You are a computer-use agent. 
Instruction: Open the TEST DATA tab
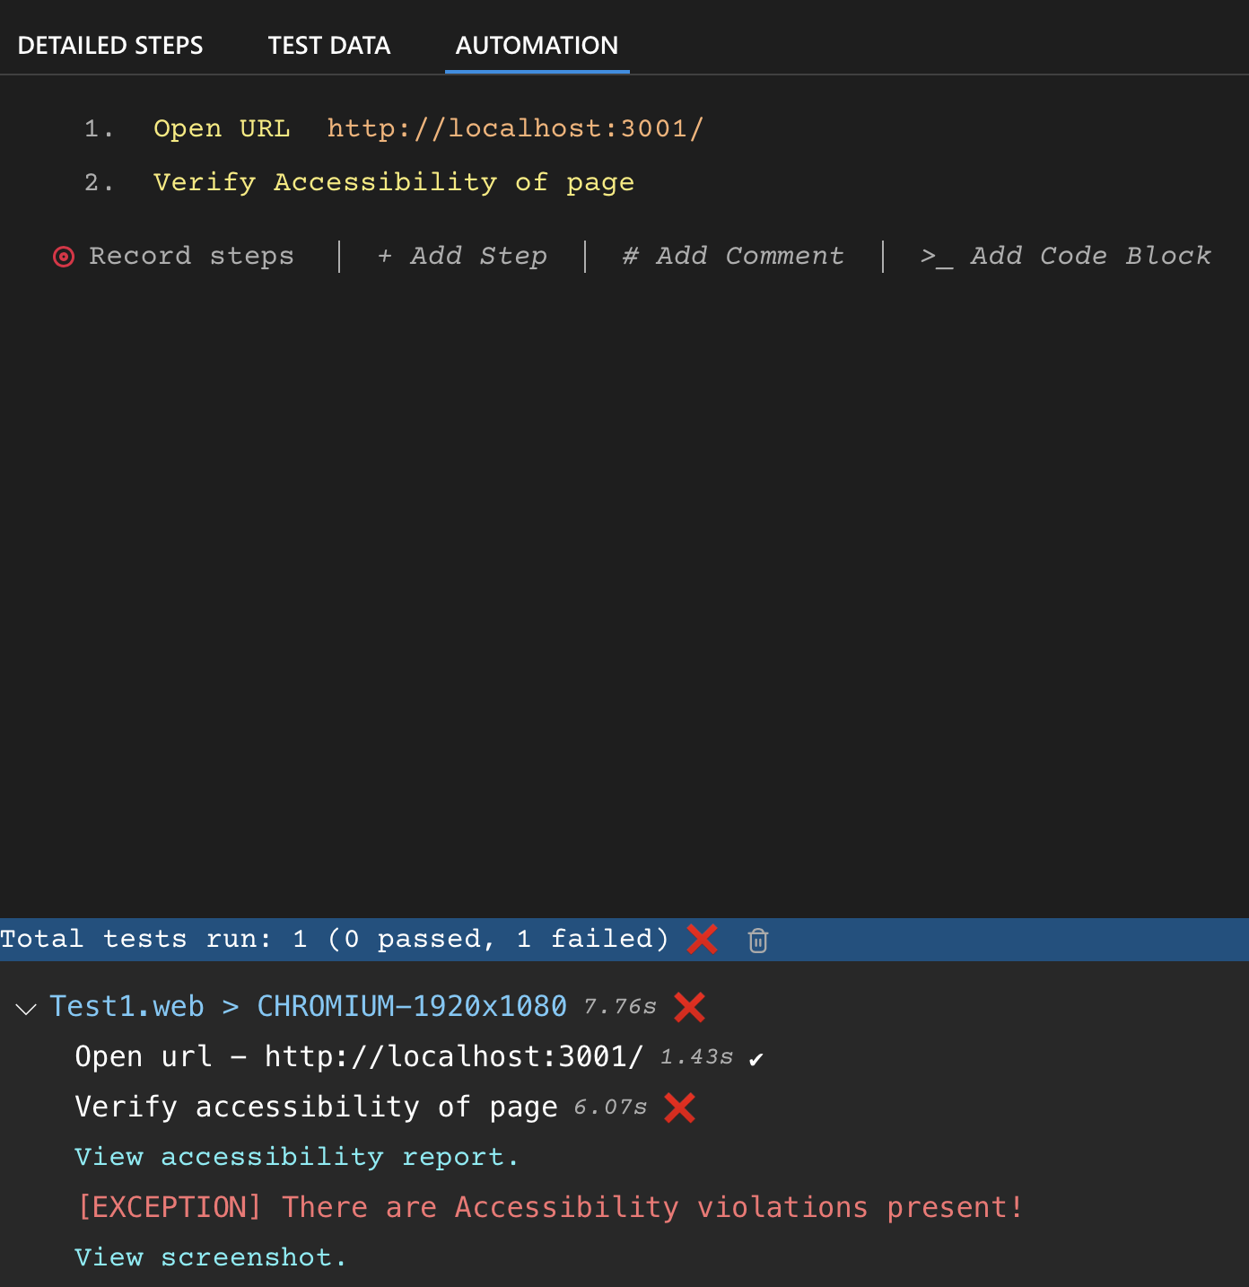click(x=328, y=46)
